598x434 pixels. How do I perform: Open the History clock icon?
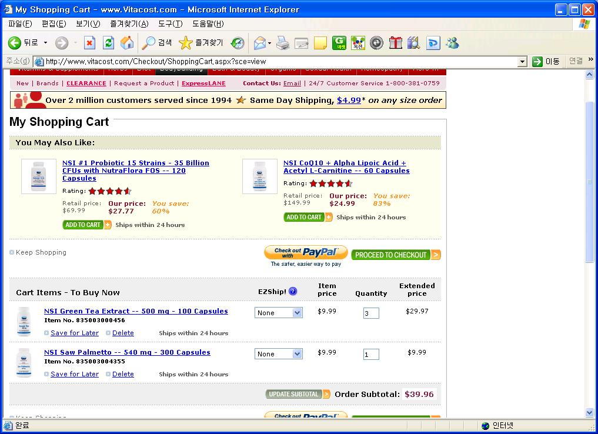(x=238, y=43)
